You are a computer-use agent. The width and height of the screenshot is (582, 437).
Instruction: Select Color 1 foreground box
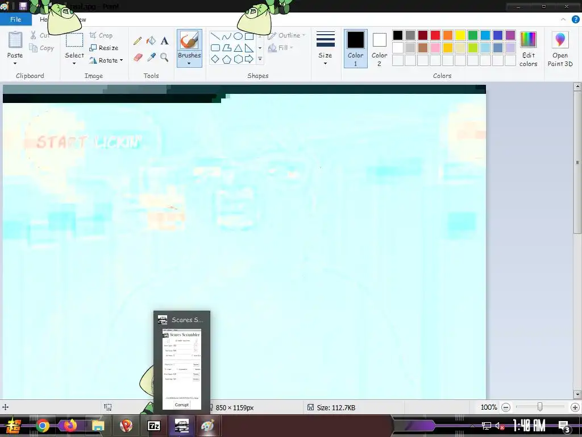coord(356,49)
